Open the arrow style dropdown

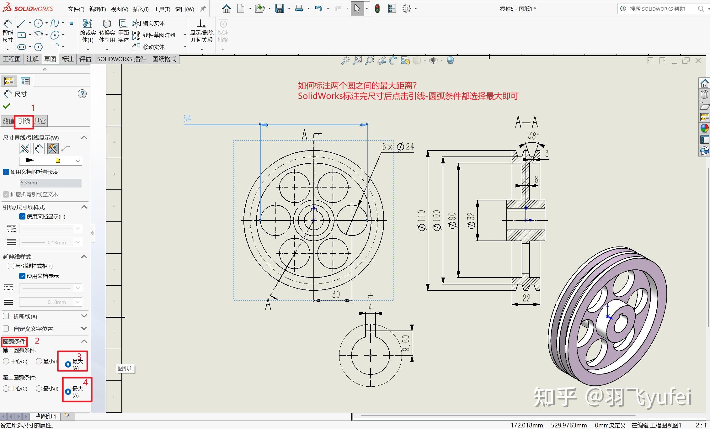51,161
